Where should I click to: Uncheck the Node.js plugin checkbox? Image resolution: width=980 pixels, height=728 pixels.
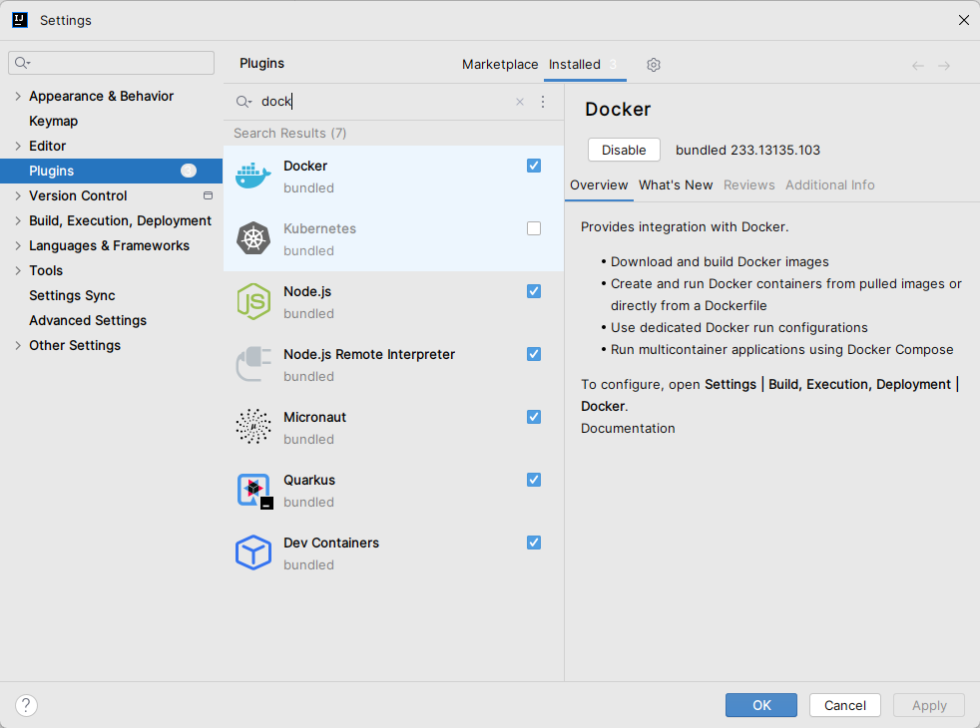(534, 291)
